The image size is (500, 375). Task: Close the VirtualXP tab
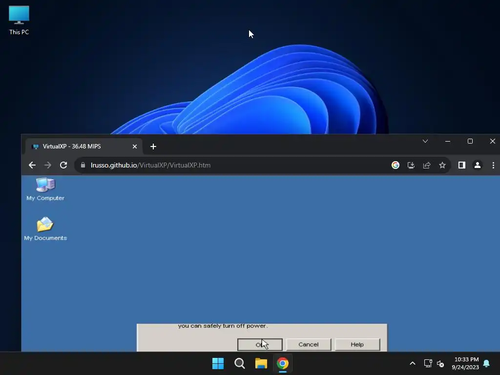[135, 146]
